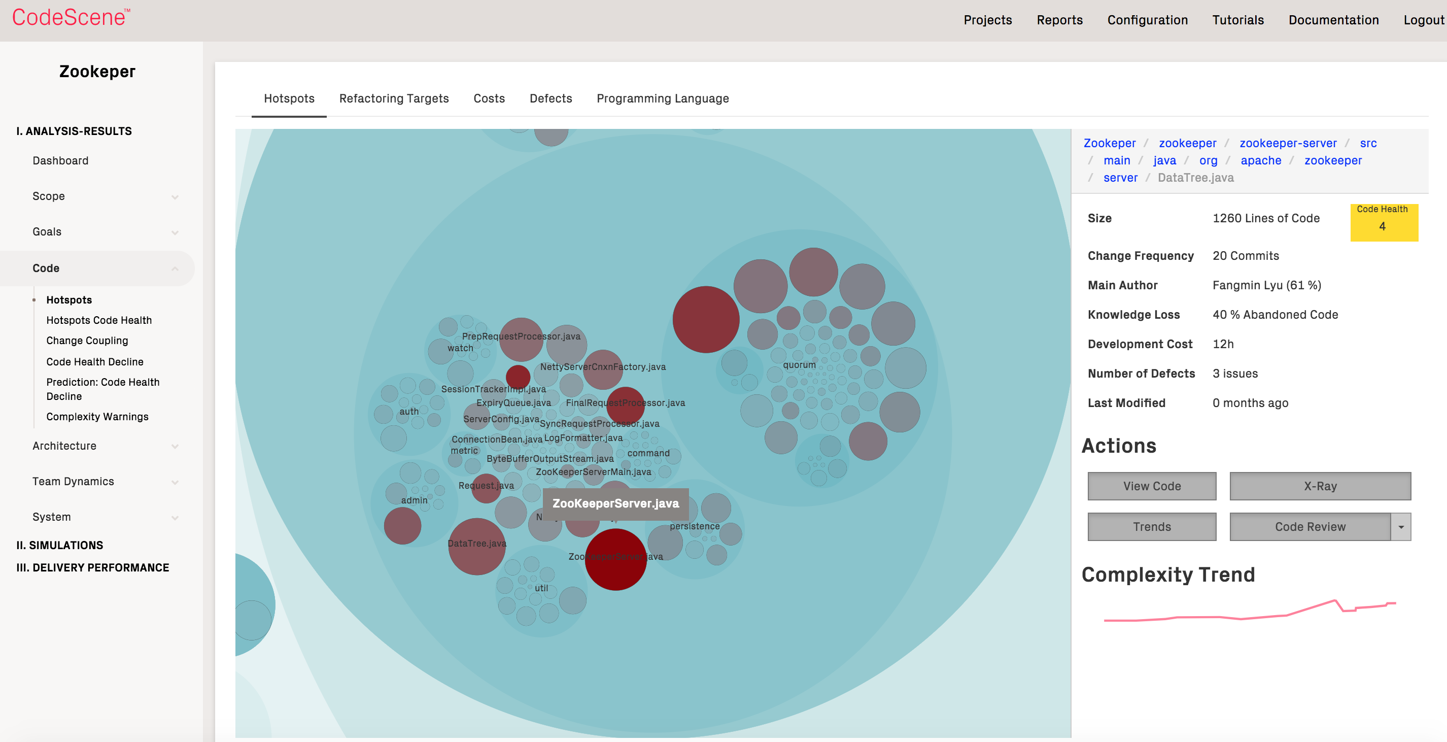Switch to the Refactoring Targets tab
The width and height of the screenshot is (1447, 742).
(x=394, y=98)
